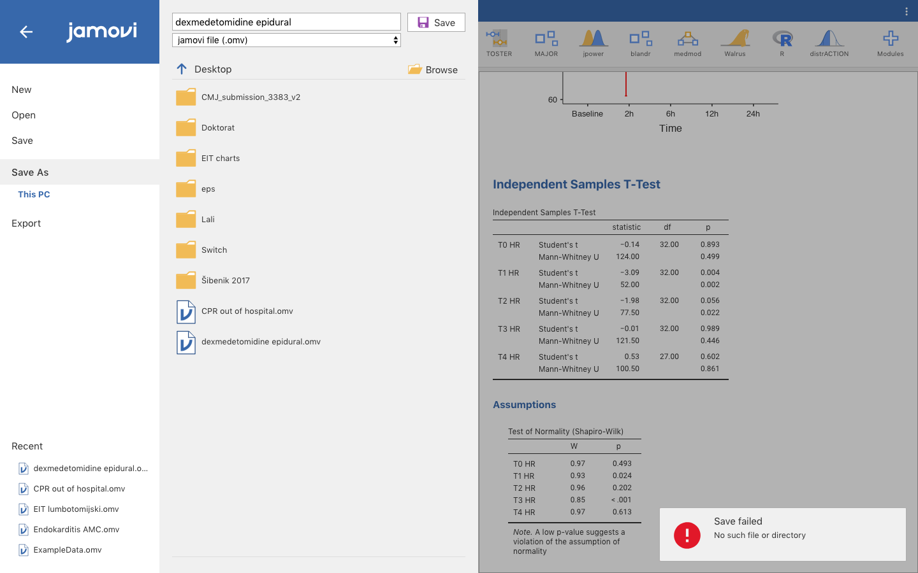Open recent file EIT lumbotomijski.omv
Image resolution: width=918 pixels, height=573 pixels.
coord(69,509)
